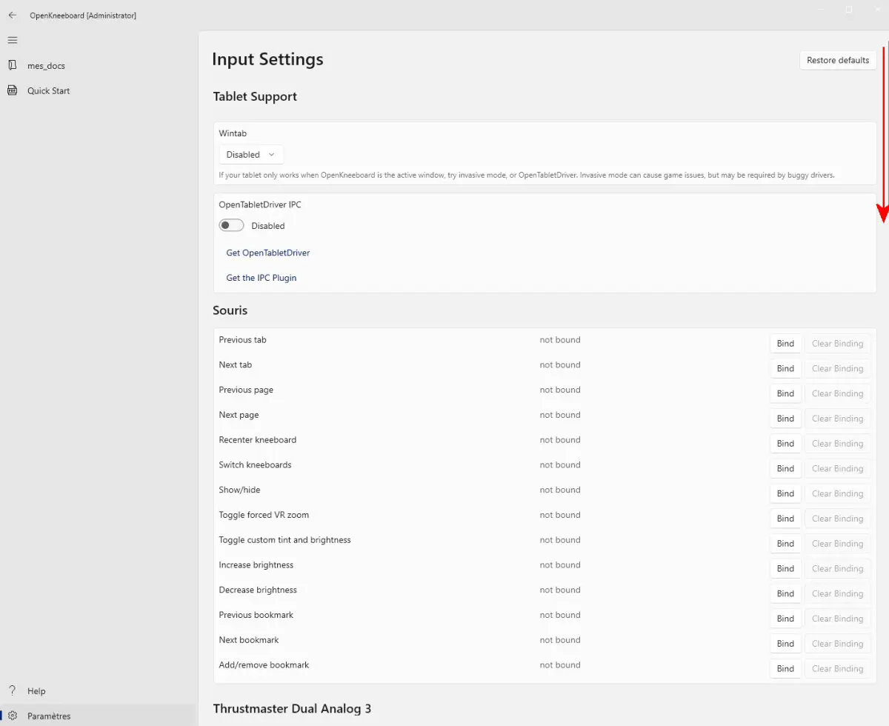Click Restore defaults button

[x=838, y=60]
